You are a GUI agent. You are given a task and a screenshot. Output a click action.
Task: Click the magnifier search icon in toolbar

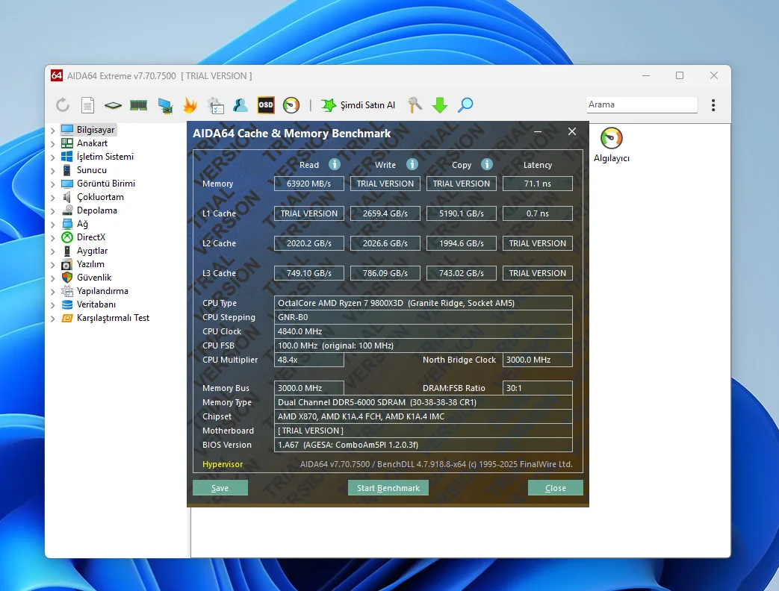pyautogui.click(x=465, y=105)
